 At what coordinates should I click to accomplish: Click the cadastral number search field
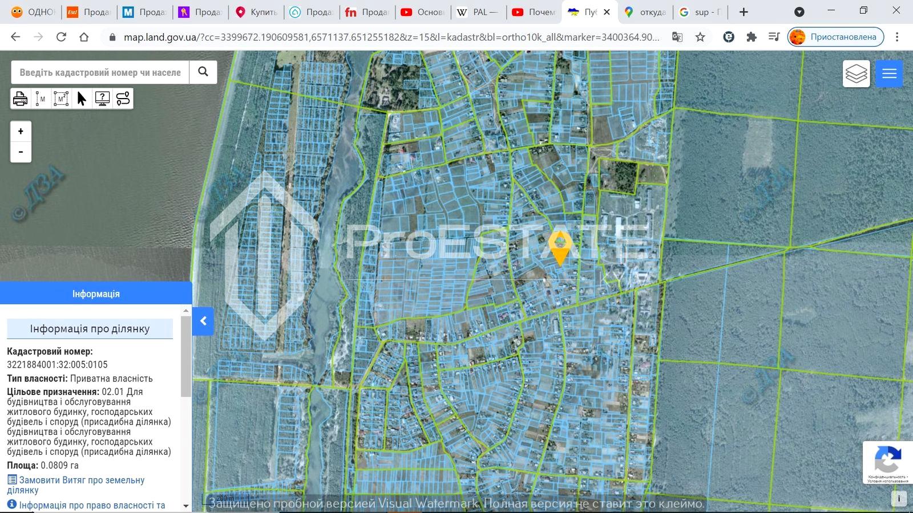[x=100, y=72]
